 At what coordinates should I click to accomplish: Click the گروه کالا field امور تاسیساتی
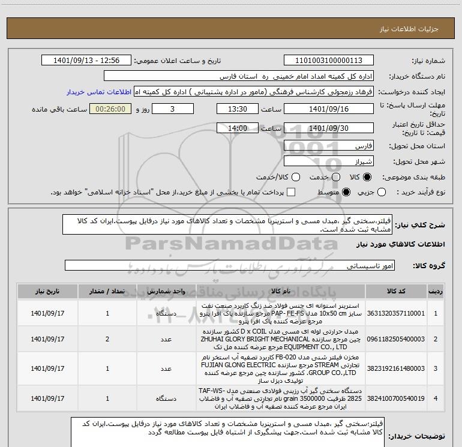pyautogui.click(x=230, y=265)
